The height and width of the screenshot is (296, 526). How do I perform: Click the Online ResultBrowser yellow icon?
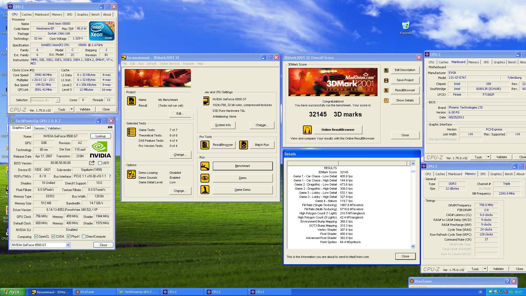307,130
